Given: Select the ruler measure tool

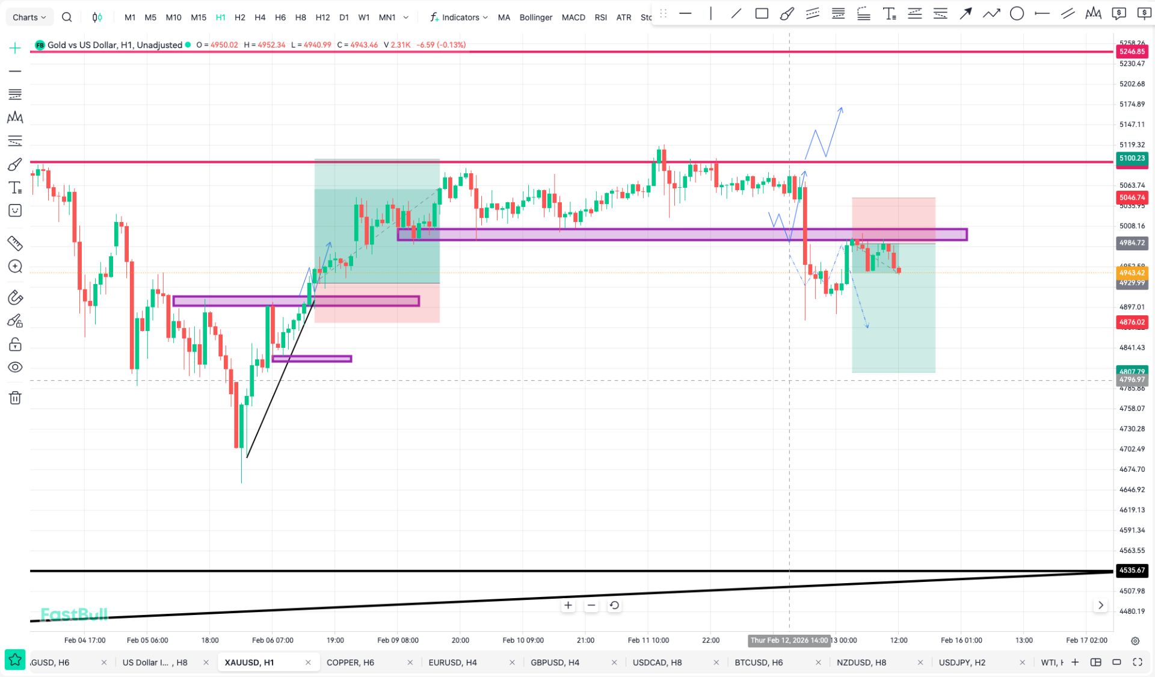Looking at the screenshot, I should tap(15, 243).
